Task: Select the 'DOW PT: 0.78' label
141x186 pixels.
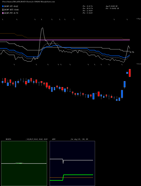Action: (x=11, y=13)
